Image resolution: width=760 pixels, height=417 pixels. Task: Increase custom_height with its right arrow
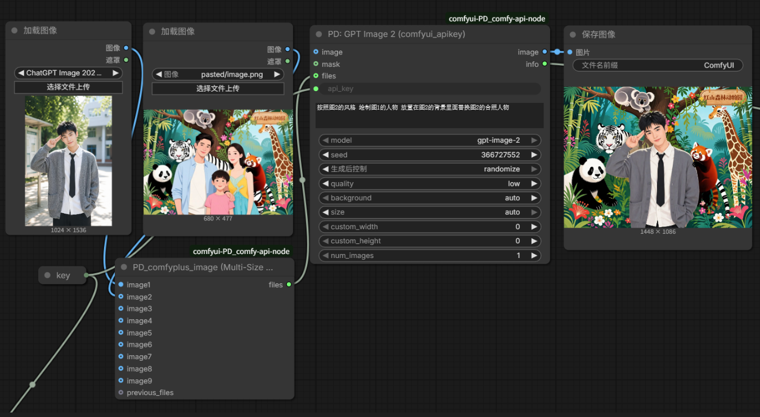coord(534,241)
